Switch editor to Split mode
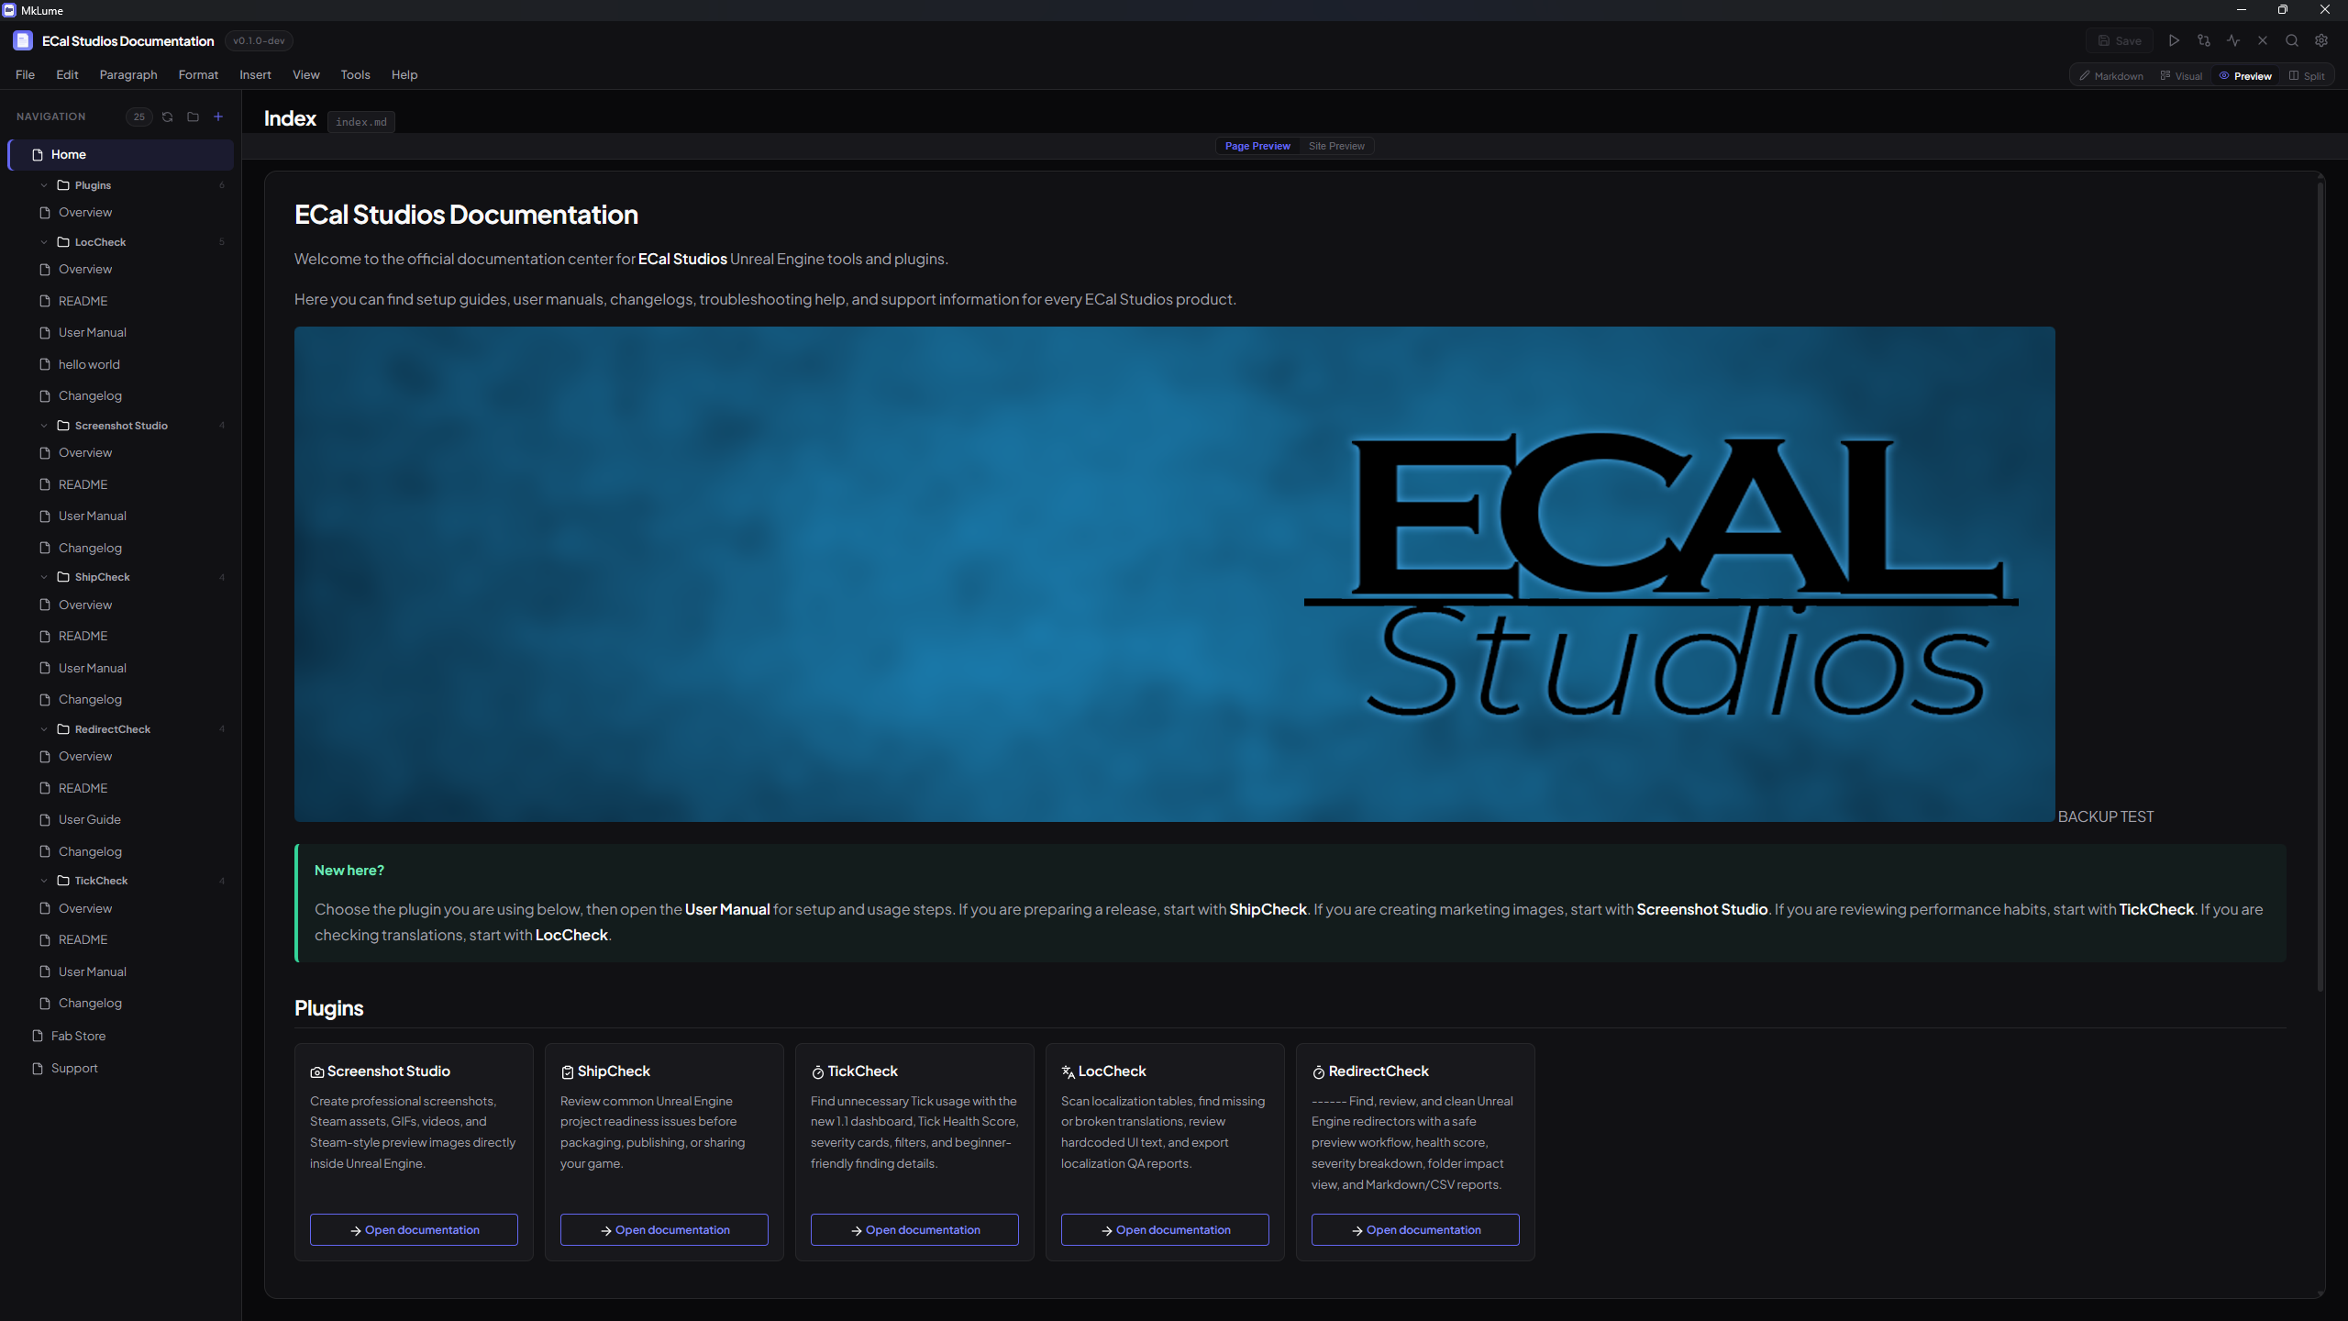Image resolution: width=2348 pixels, height=1321 pixels. (x=2307, y=76)
